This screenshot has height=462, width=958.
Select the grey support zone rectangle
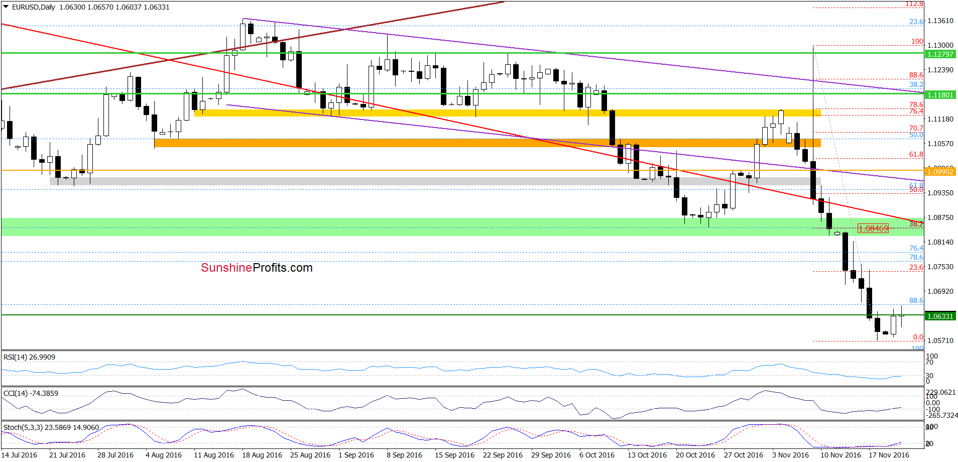pyautogui.click(x=435, y=181)
